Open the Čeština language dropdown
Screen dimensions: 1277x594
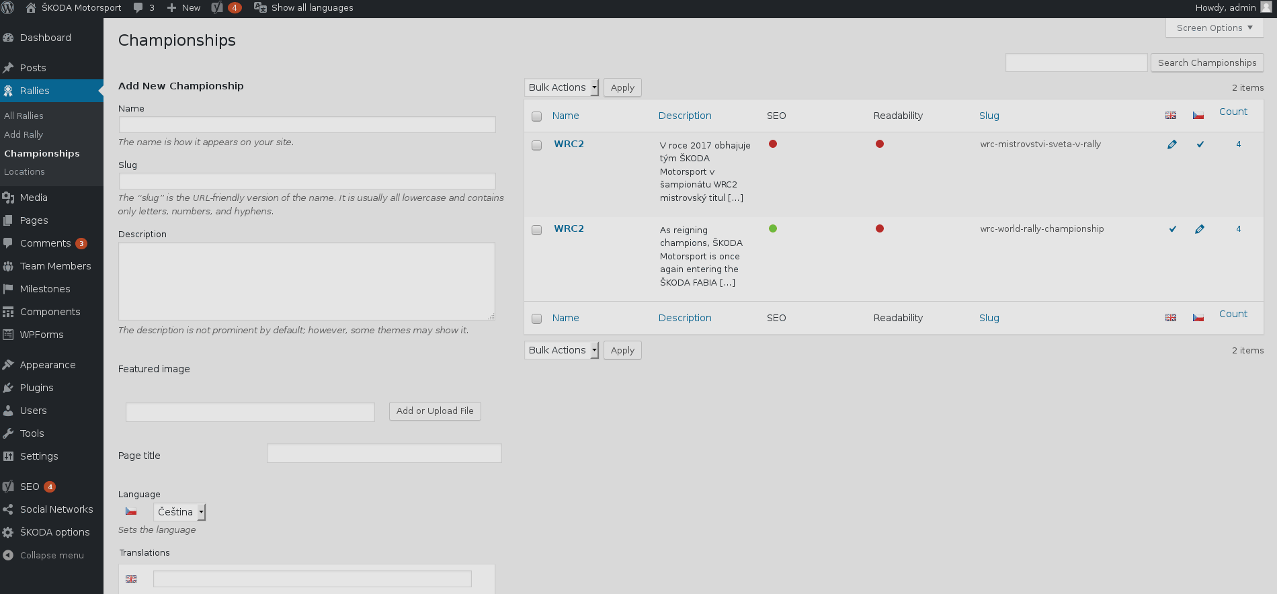179,512
